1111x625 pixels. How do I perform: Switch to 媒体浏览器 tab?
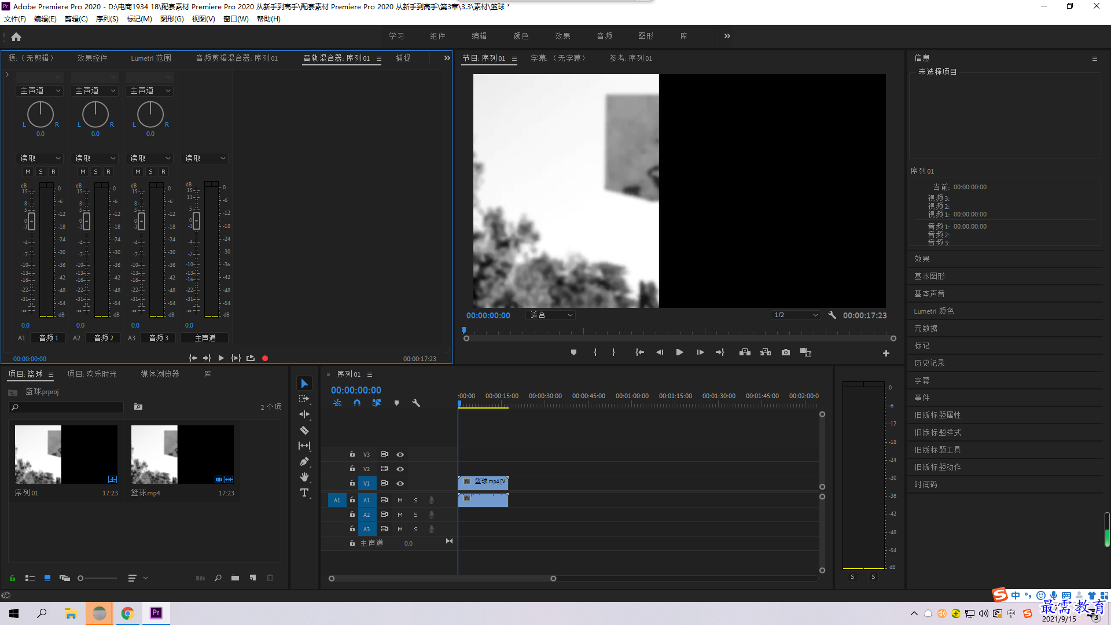[x=160, y=374]
